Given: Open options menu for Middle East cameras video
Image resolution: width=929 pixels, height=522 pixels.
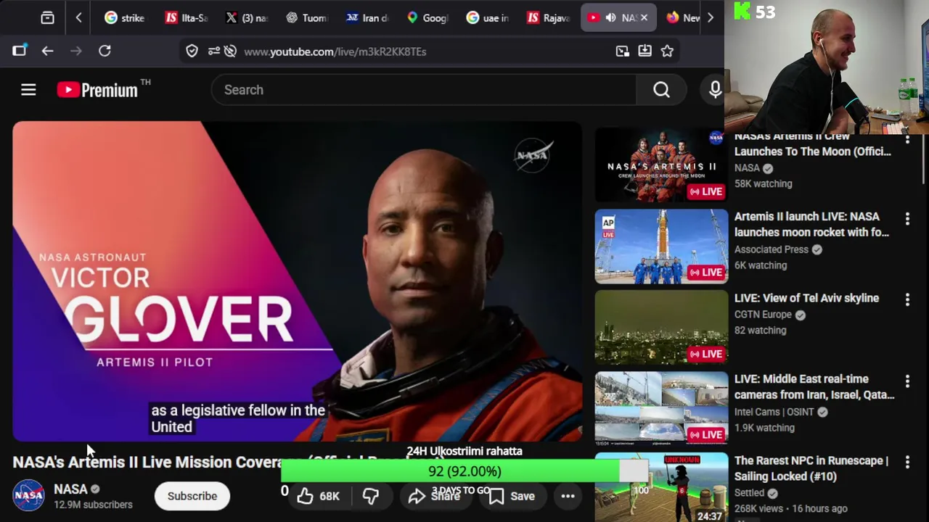Looking at the screenshot, I should [x=907, y=381].
